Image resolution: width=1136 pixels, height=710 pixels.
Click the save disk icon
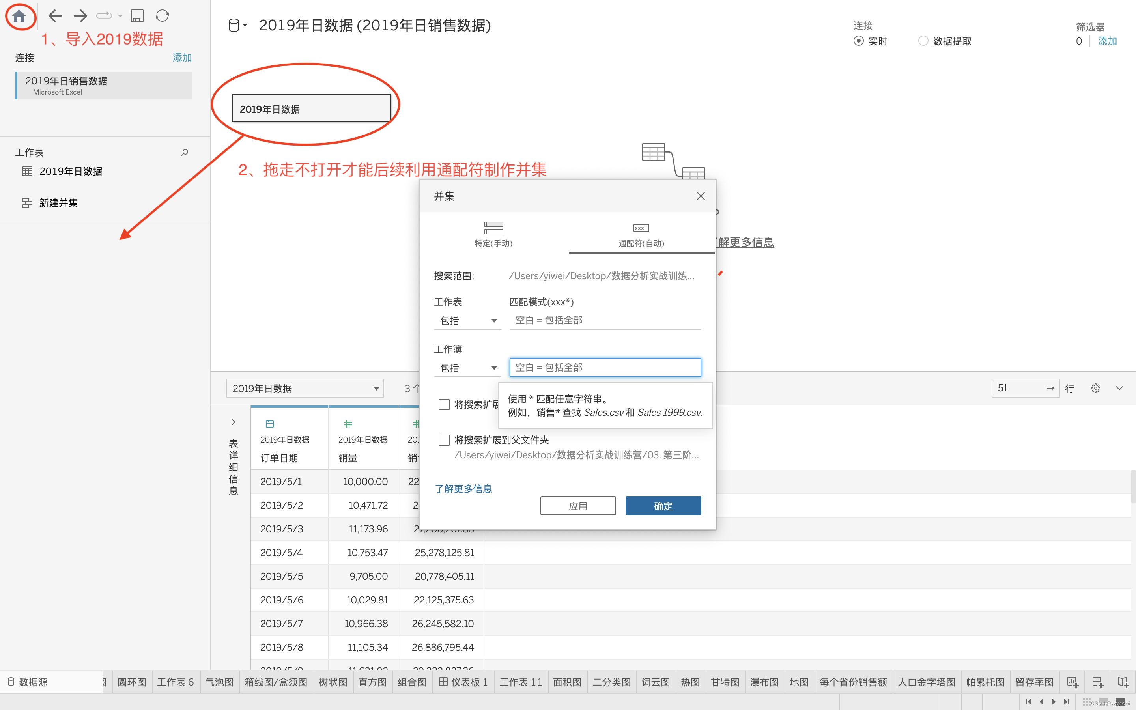(x=136, y=16)
